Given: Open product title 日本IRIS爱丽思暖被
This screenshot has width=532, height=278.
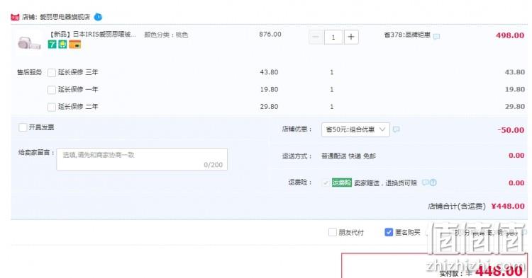Looking at the screenshot, I should tap(92, 34).
